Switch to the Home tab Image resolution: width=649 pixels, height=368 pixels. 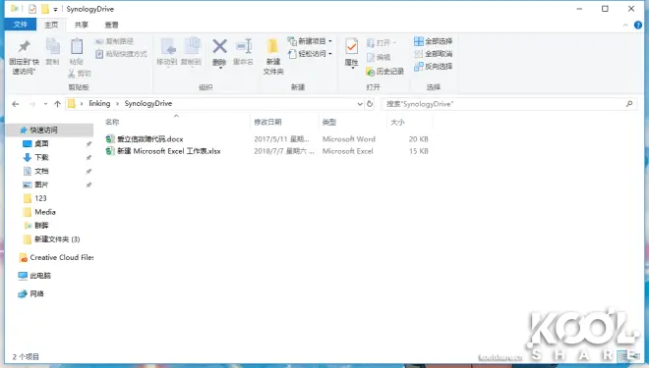(x=51, y=25)
